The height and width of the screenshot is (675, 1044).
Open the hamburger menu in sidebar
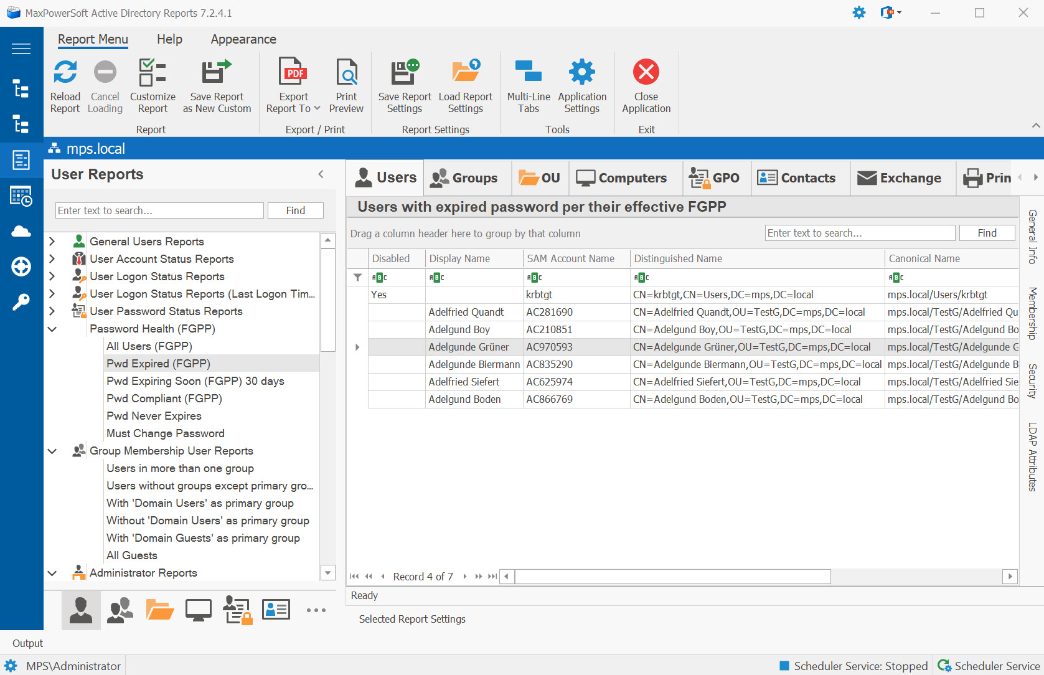coord(21,48)
